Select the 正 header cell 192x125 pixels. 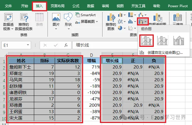pyautogui.click(x=133, y=61)
